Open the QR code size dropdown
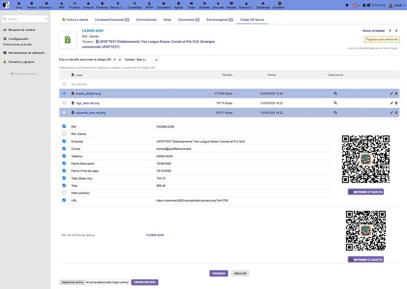The width and height of the screenshot is (407, 289). pyautogui.click(x=118, y=60)
